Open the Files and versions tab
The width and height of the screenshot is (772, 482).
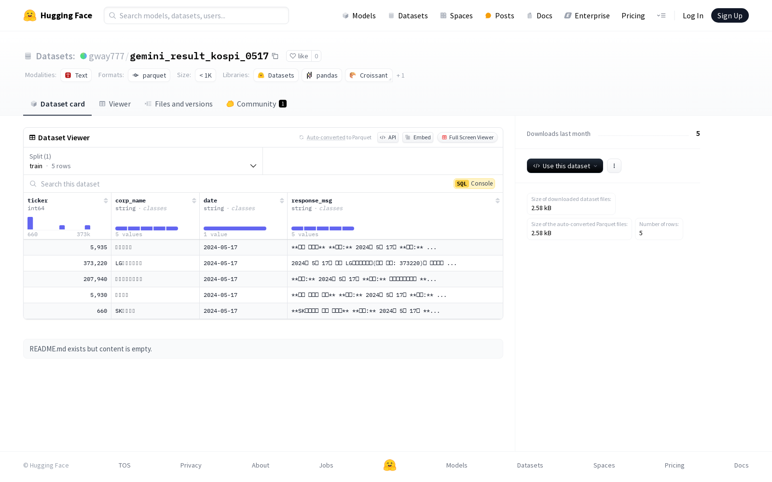click(x=179, y=104)
